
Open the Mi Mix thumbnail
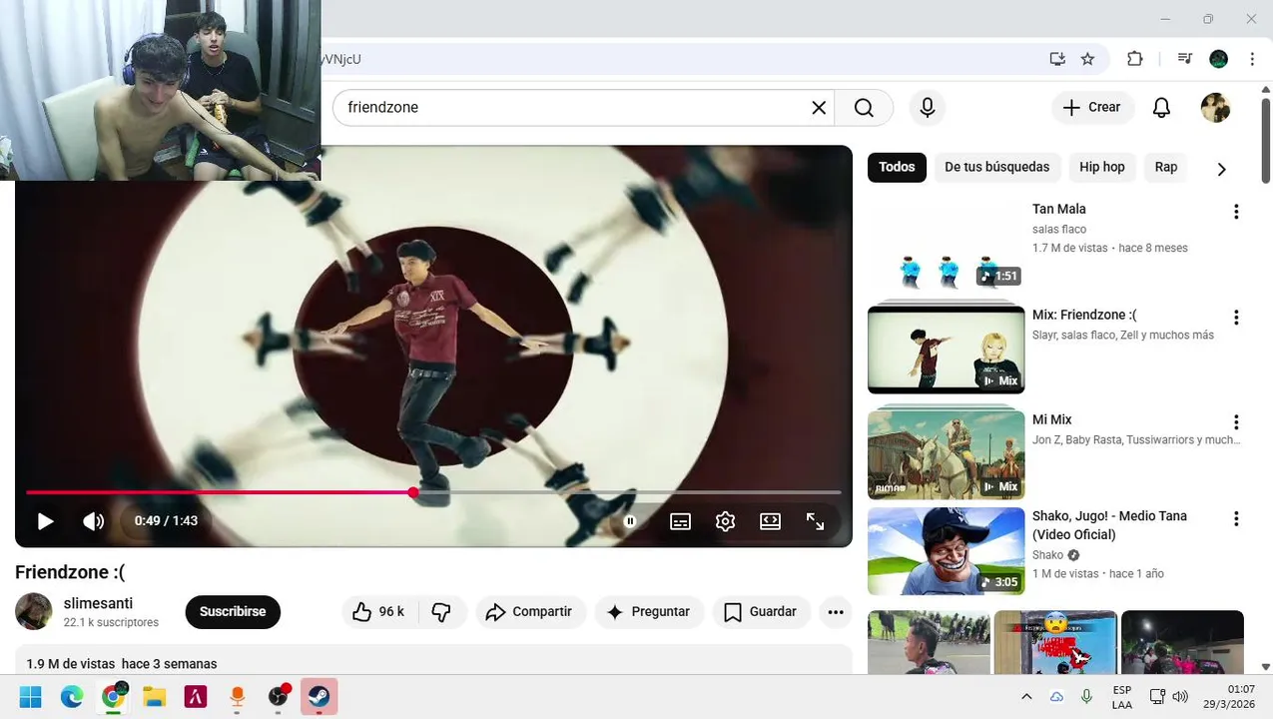click(947, 454)
